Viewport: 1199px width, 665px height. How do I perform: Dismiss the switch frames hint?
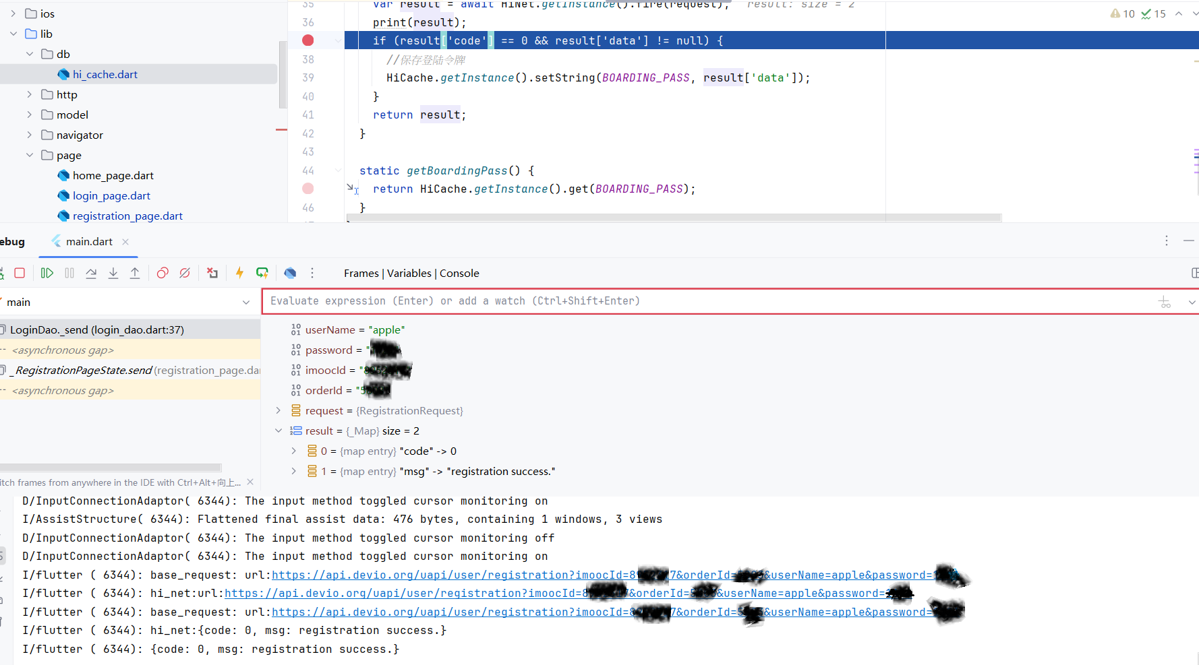point(250,482)
